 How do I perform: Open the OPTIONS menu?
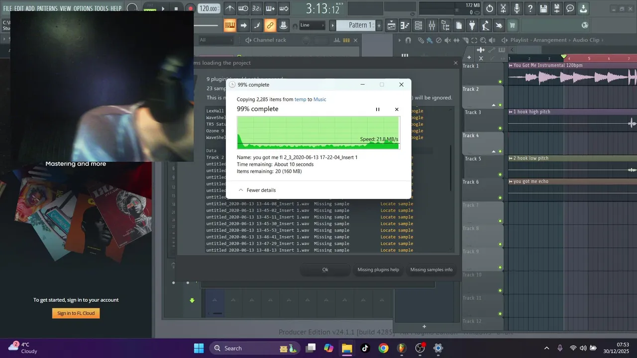pos(83,8)
